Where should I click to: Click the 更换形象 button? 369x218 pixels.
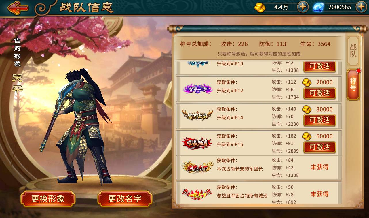coord(48,199)
